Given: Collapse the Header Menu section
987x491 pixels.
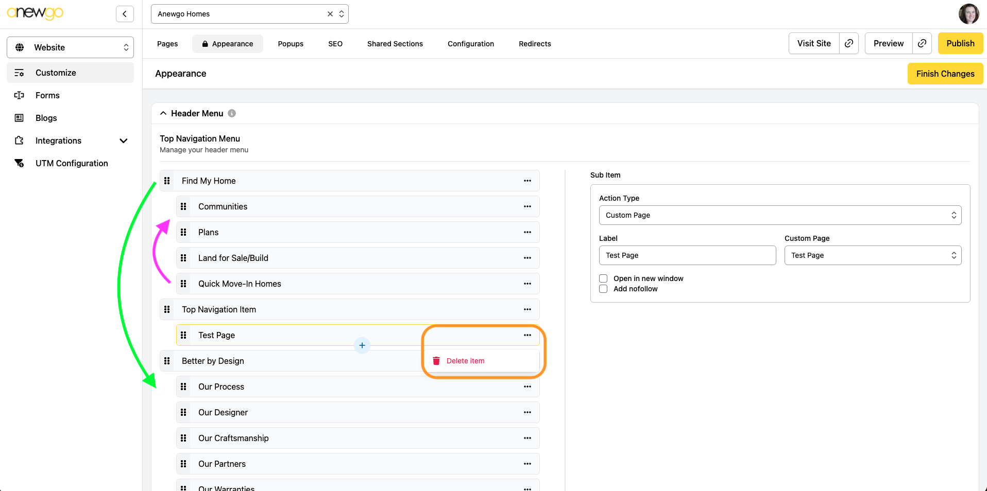Looking at the screenshot, I should 163,113.
